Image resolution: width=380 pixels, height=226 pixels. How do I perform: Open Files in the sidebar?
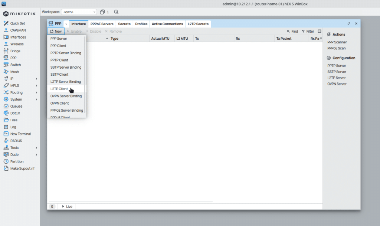click(x=14, y=120)
